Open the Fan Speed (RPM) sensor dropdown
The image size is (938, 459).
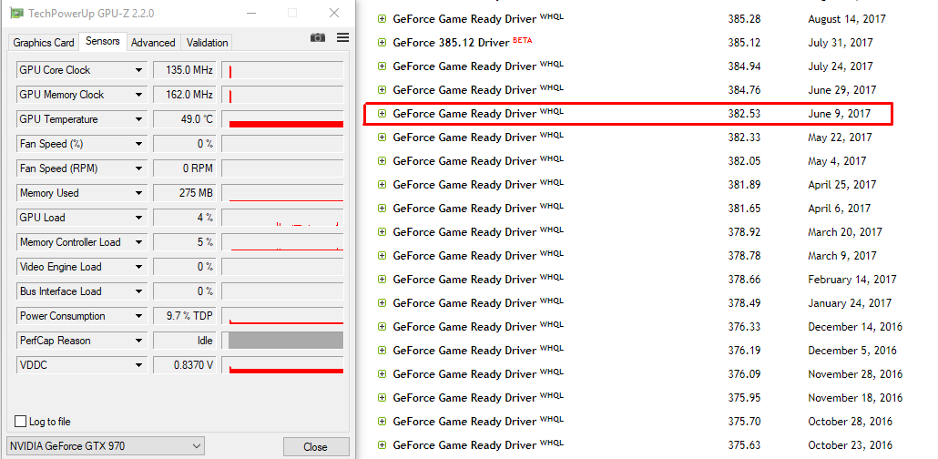tap(138, 168)
